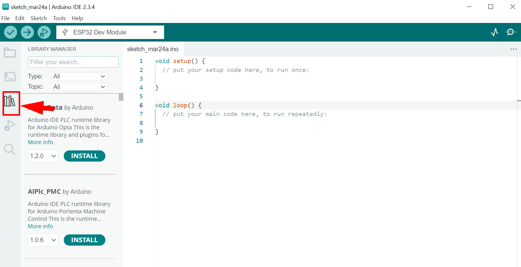
Task: Upload the sketch with the arrow button
Action: (27, 32)
